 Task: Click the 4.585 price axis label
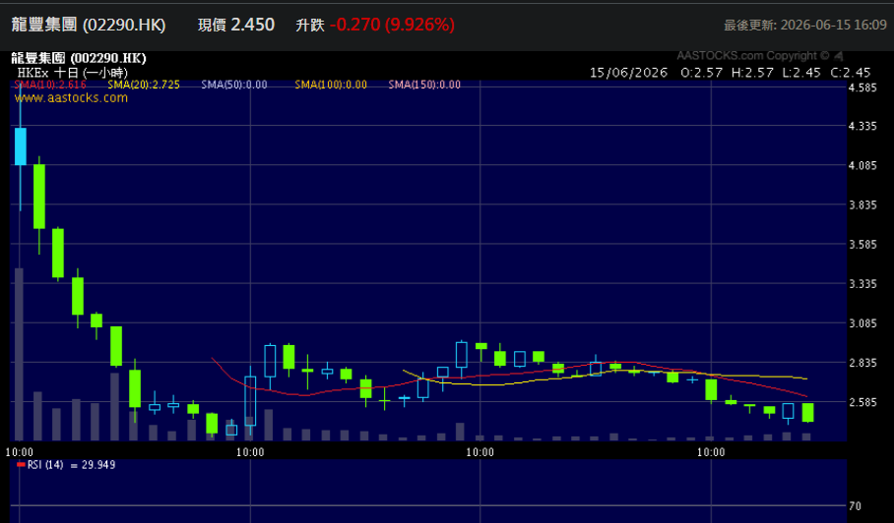(862, 87)
